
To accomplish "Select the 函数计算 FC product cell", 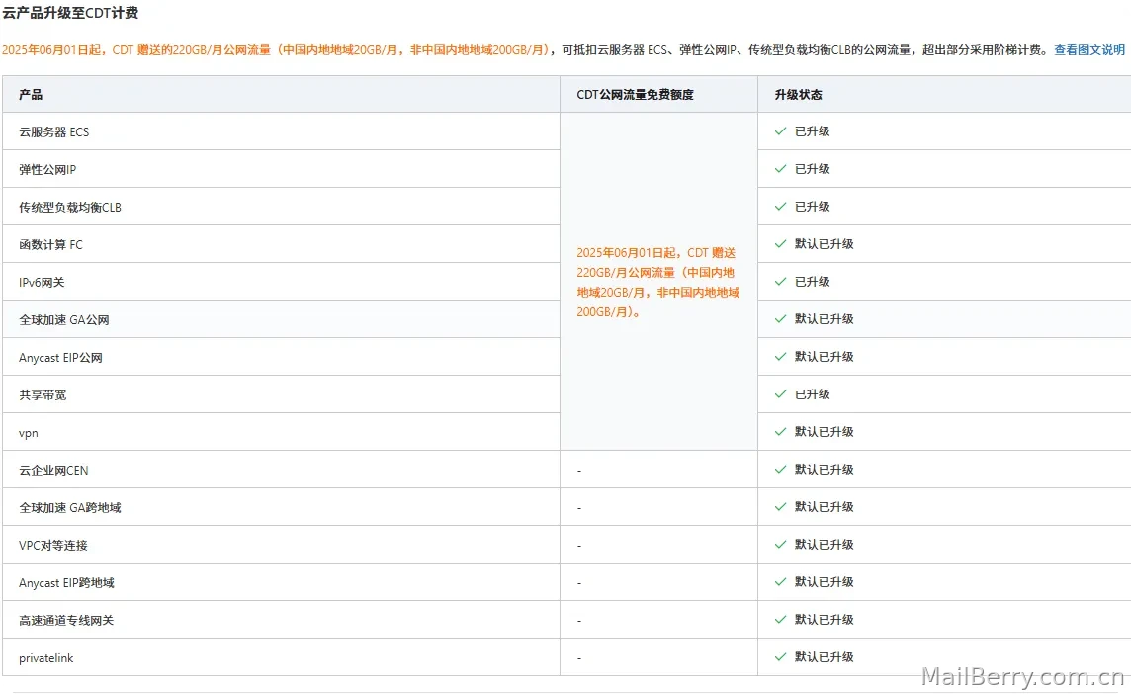I will (282, 244).
